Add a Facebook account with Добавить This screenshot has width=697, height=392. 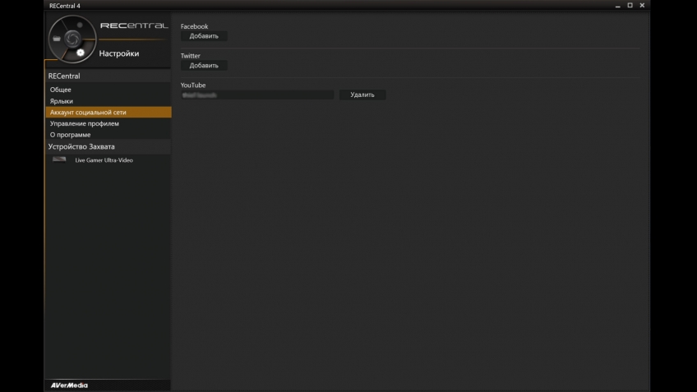204,36
